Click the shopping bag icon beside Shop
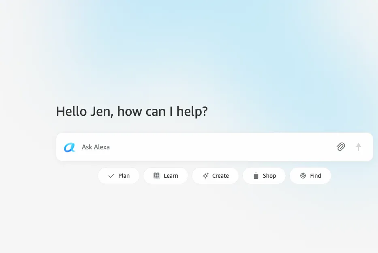Screen dimensions: 378x253 click(x=256, y=176)
